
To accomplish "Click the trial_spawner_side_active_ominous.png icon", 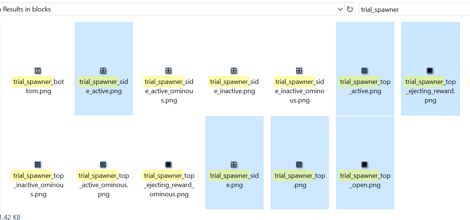I will (168, 70).
